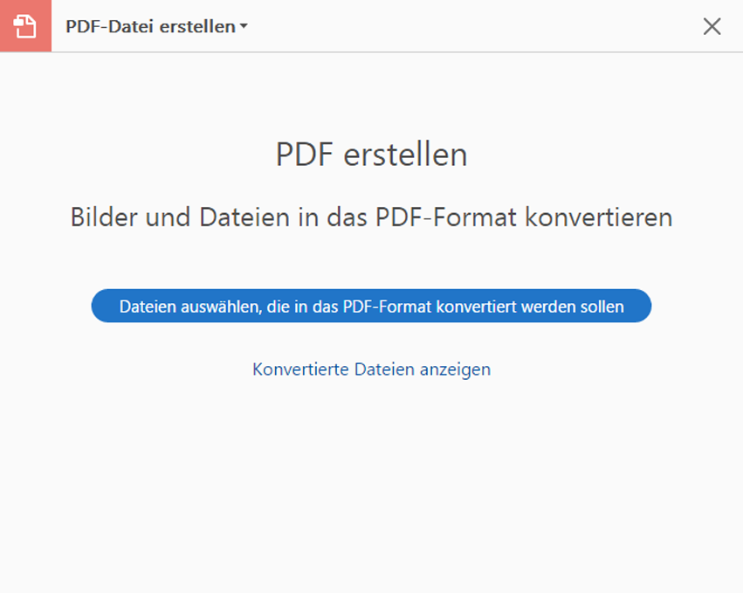Expand the tool switcher titled PDF-Datei erstellen
The image size is (743, 593).
[x=156, y=26]
